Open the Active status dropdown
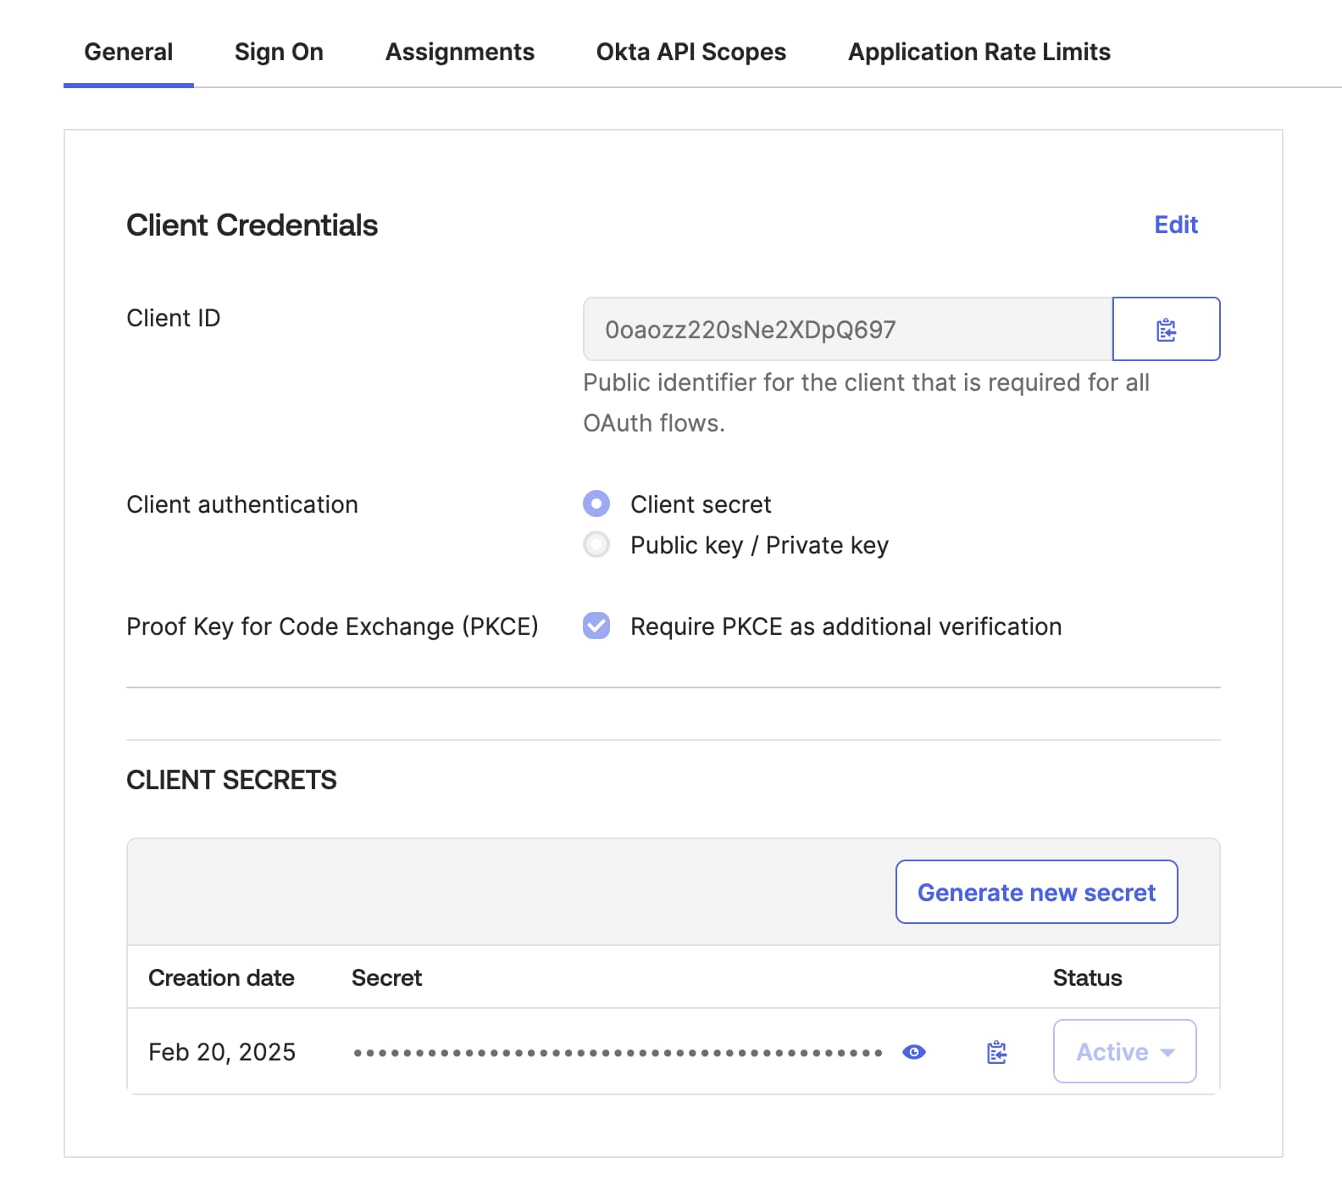Screen dimensions: 1342x1180 [1124, 1051]
